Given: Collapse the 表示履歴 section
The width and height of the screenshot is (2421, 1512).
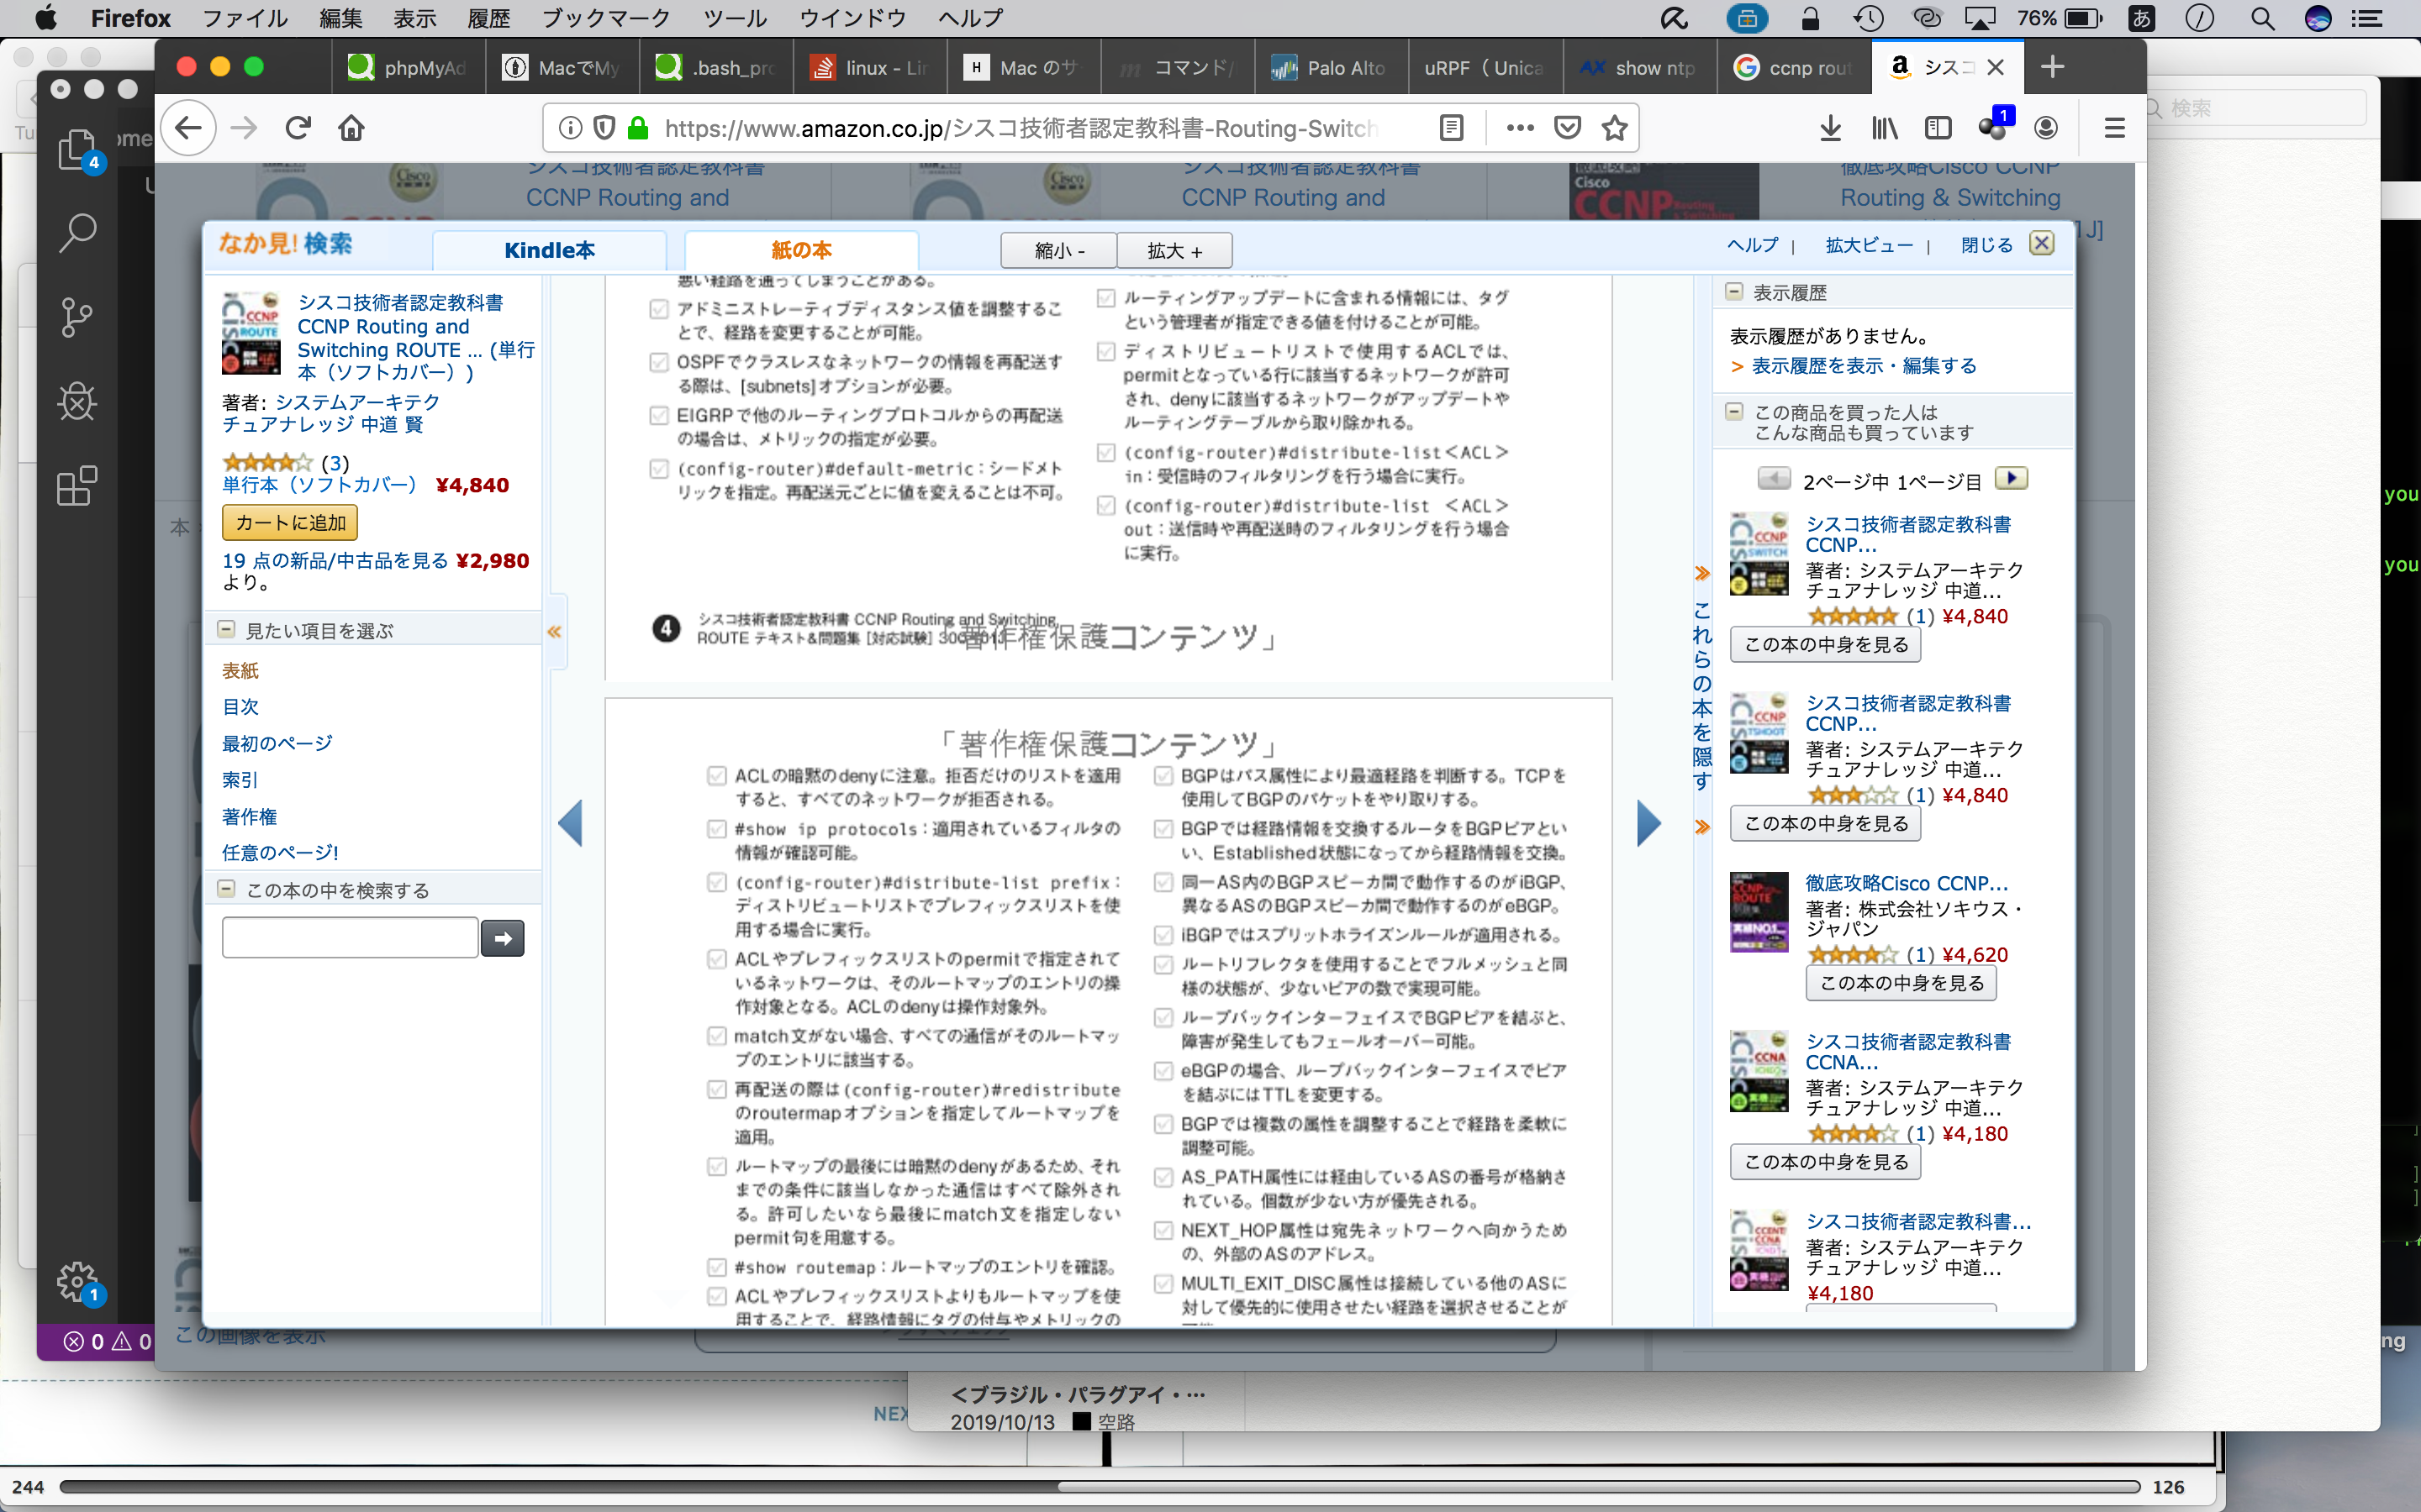Looking at the screenshot, I should pyautogui.click(x=1733, y=292).
